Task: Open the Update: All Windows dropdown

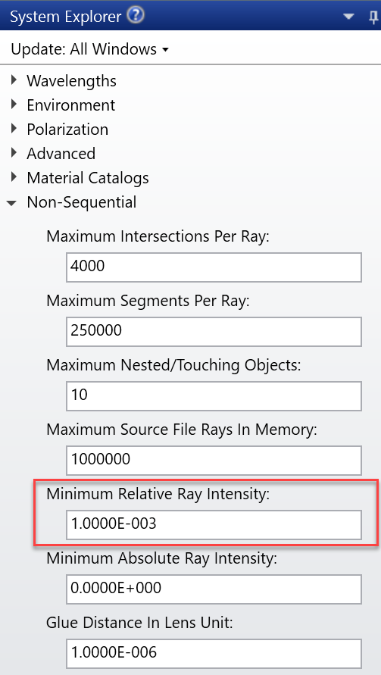Action: click(90, 49)
